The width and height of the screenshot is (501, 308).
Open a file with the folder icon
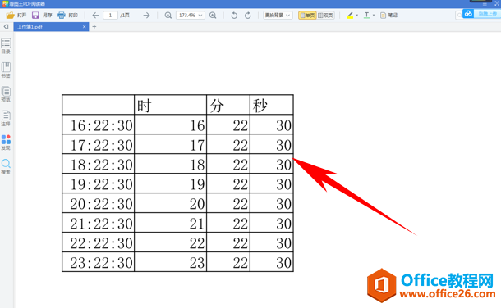pyautogui.click(x=10, y=15)
